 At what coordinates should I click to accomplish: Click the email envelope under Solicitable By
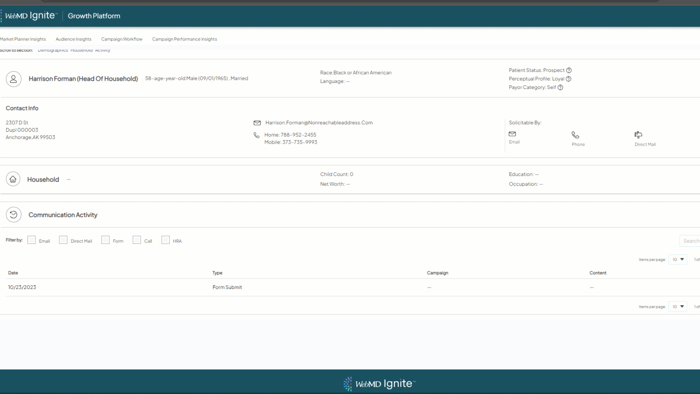click(513, 134)
